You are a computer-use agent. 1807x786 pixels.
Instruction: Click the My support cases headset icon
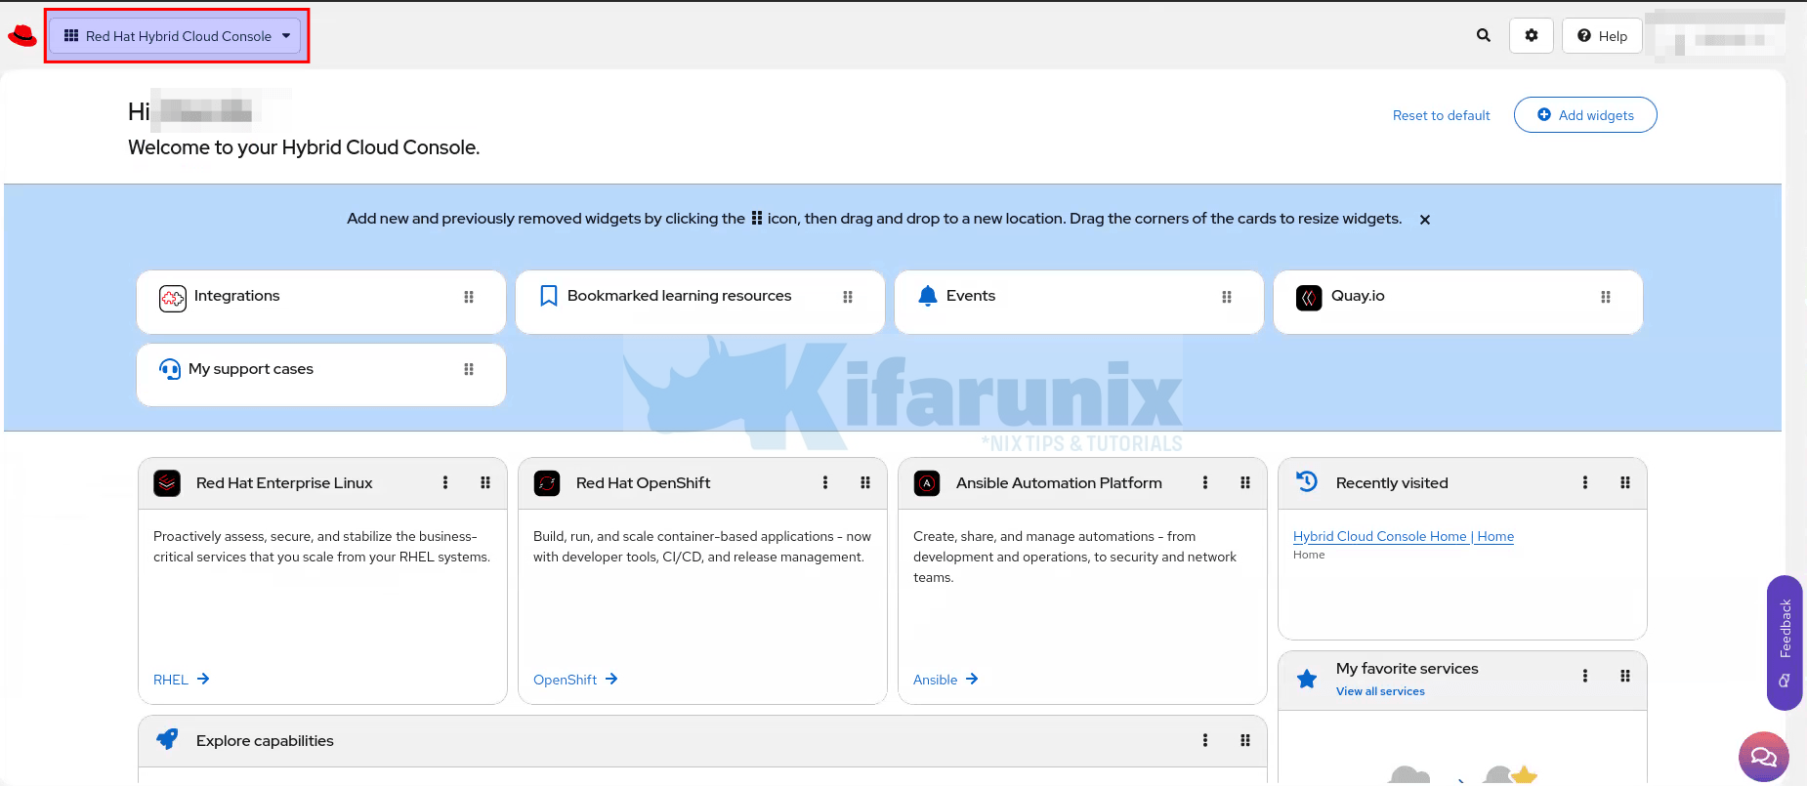coord(170,369)
